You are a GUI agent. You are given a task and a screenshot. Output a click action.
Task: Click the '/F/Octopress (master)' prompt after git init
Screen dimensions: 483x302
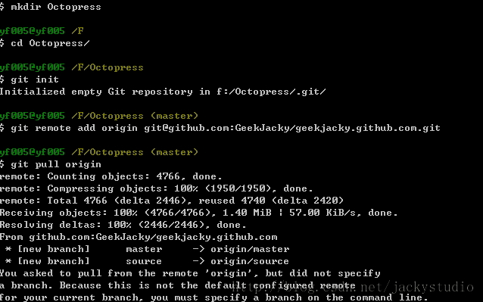tap(135, 116)
